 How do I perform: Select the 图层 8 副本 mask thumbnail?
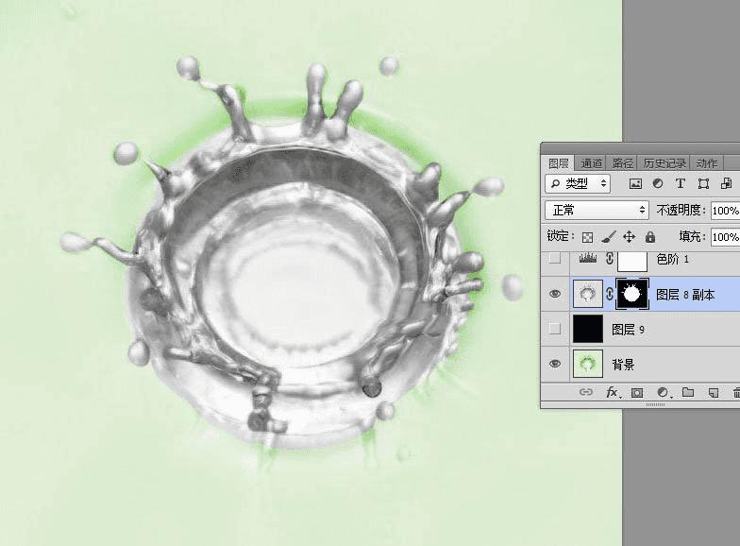632,295
